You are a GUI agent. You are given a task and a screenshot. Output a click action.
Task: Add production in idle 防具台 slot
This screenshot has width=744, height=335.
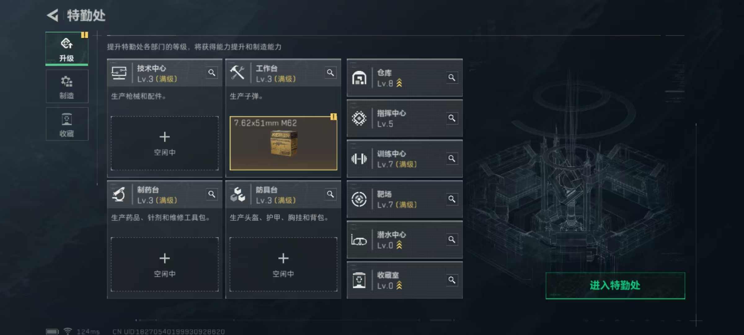click(283, 265)
